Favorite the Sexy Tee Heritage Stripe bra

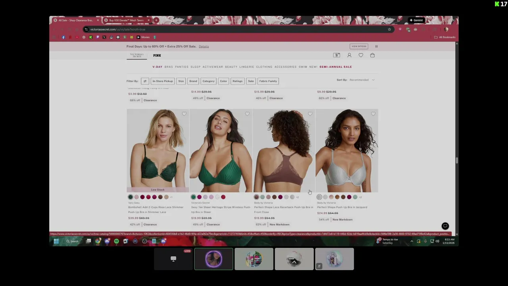[247, 114]
